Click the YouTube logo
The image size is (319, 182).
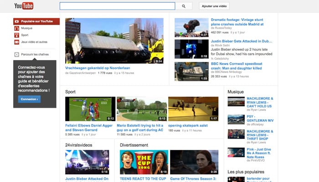pyautogui.click(x=24, y=6)
